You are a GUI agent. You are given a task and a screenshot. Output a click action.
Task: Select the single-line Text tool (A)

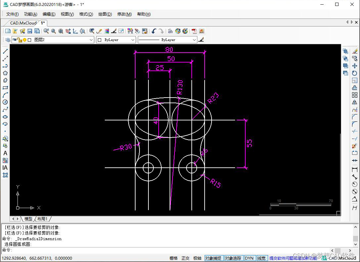click(5, 153)
